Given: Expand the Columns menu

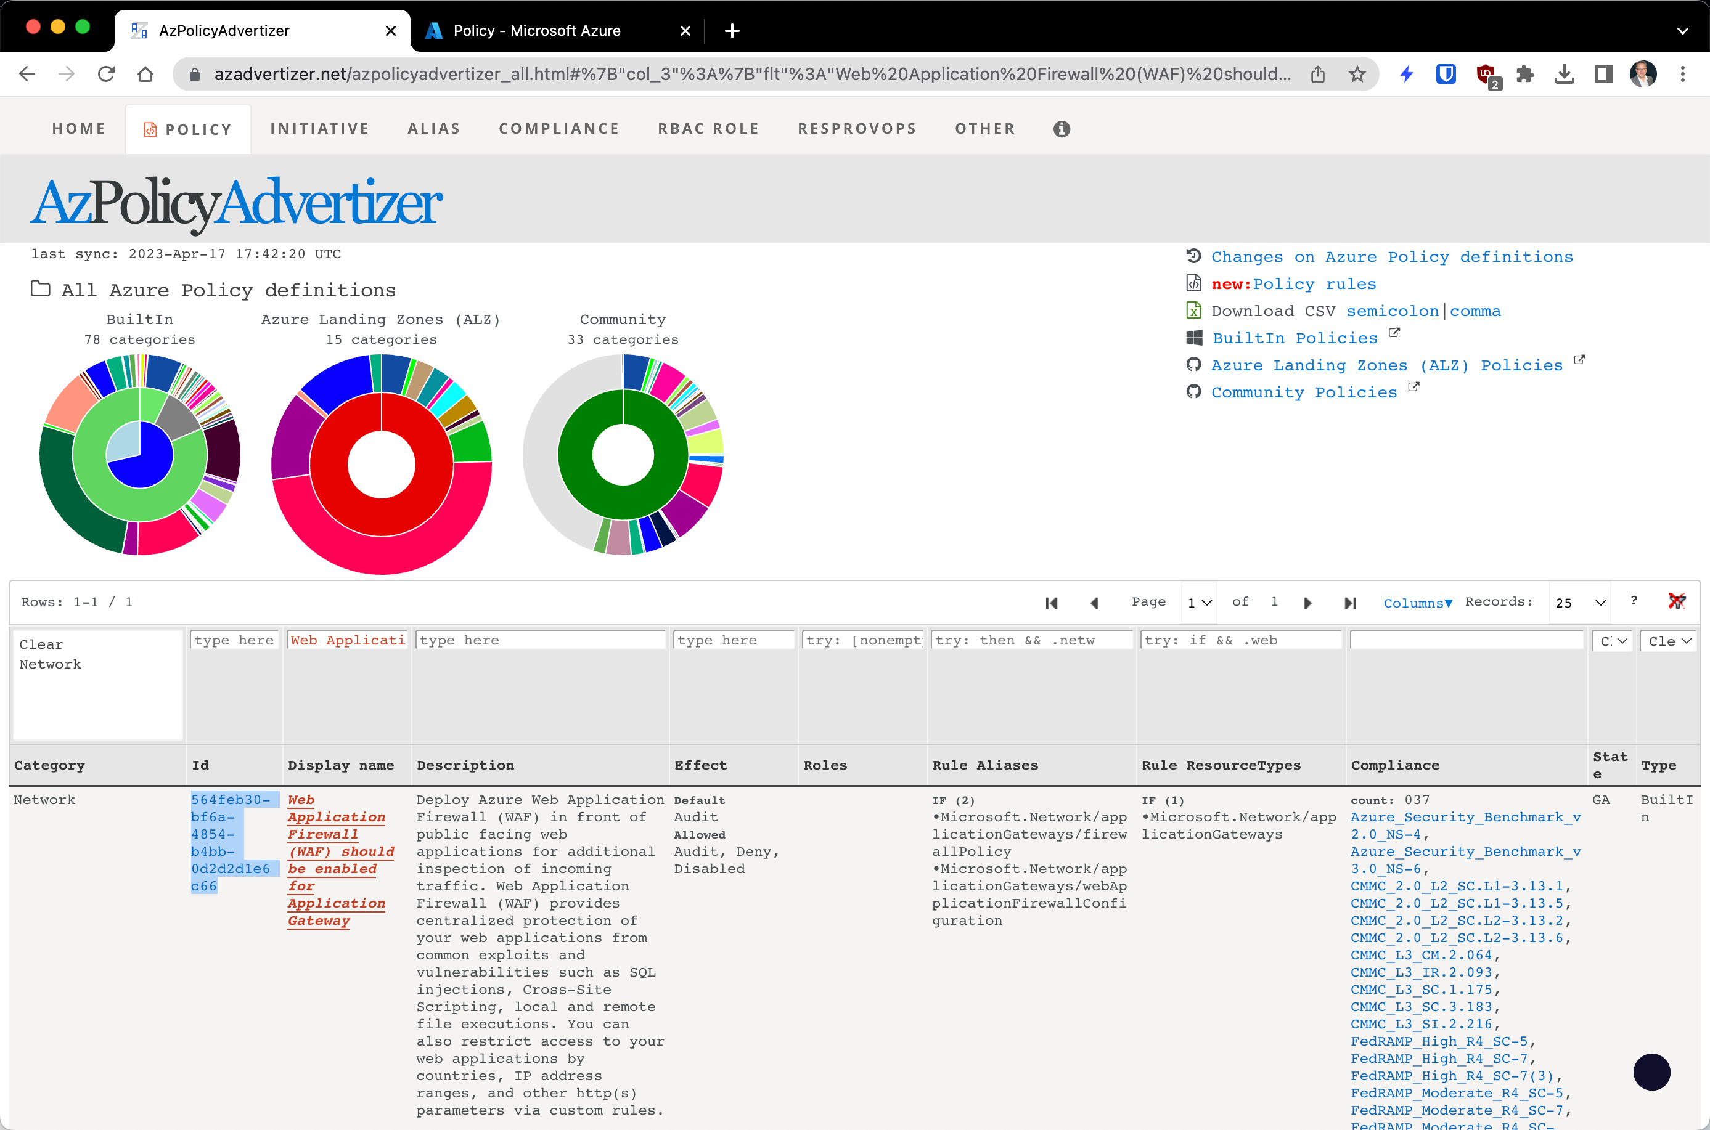Looking at the screenshot, I should pyautogui.click(x=1417, y=603).
